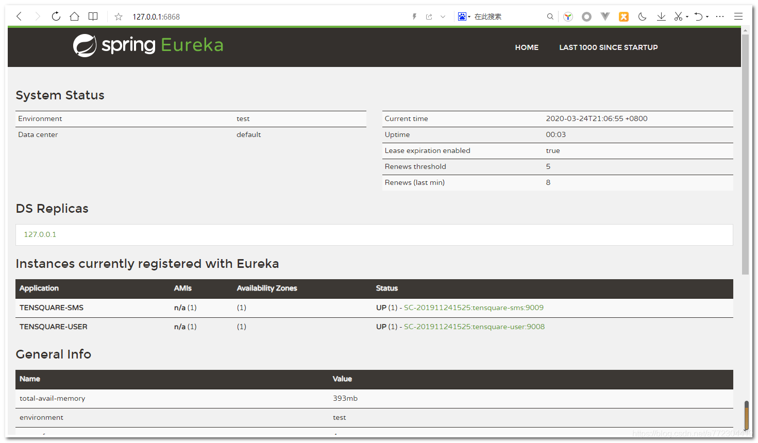Viewport: 758px width, 443px height.
Task: Open the ellipsis more options menu
Action: (720, 16)
